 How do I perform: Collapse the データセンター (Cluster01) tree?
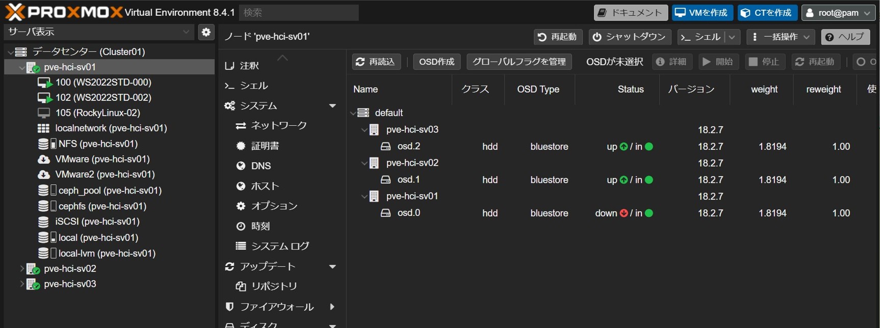pyautogui.click(x=10, y=52)
